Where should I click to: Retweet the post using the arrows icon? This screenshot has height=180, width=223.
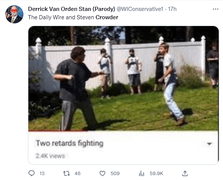pyautogui.click(x=67, y=173)
